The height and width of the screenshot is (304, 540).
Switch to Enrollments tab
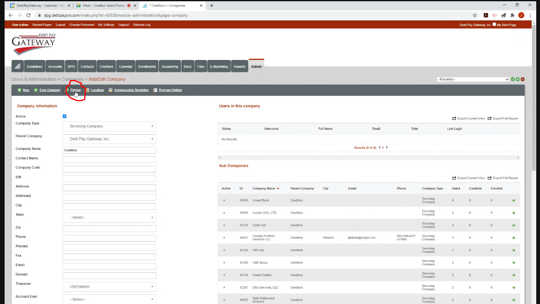click(x=147, y=67)
